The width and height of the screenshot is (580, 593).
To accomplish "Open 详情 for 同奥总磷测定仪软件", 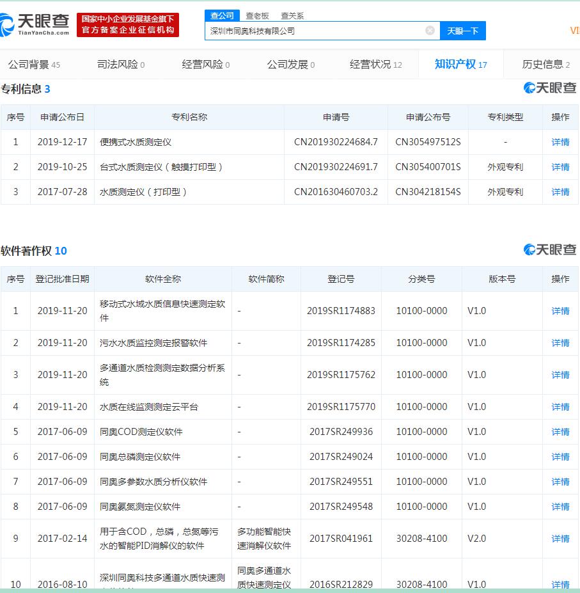I will pos(560,457).
